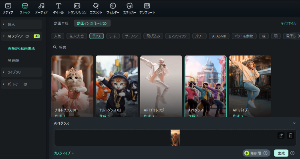Image resolution: width=300 pixels, height=159 pixels.
Task: Click the edit pencil icon in APTダンス panel
Action: tap(281, 135)
